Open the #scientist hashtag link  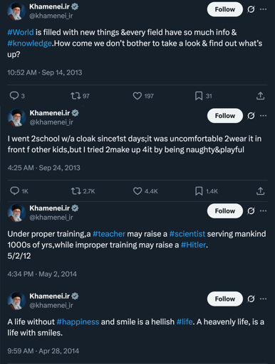(187, 234)
